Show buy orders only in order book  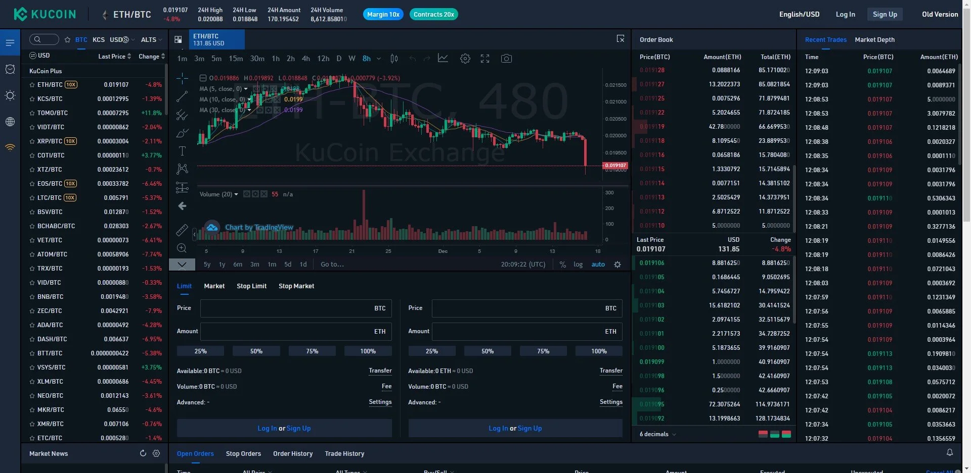coord(775,434)
